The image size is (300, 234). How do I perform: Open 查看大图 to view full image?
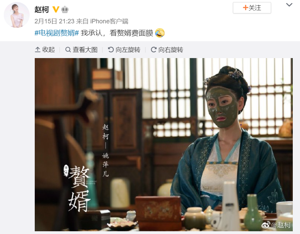[81, 50]
